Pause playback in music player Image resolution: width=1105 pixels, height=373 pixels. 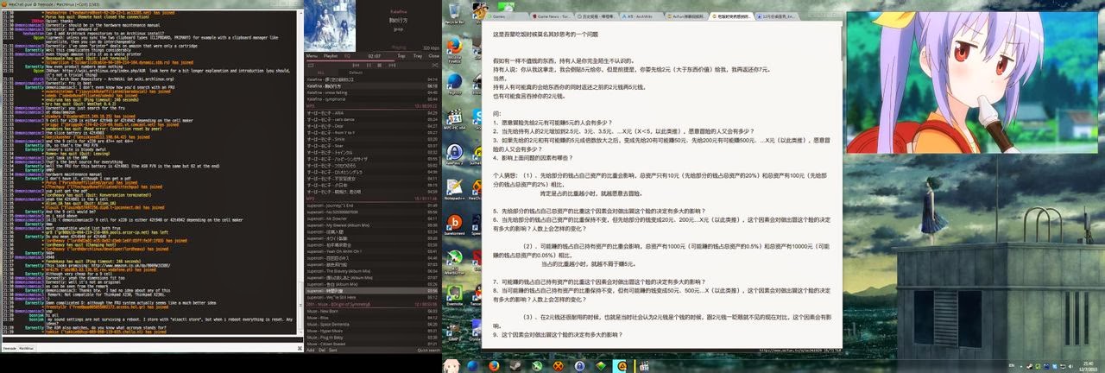[x=369, y=65]
